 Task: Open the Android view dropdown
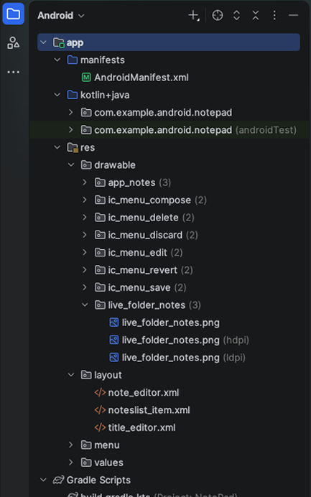coord(61,15)
